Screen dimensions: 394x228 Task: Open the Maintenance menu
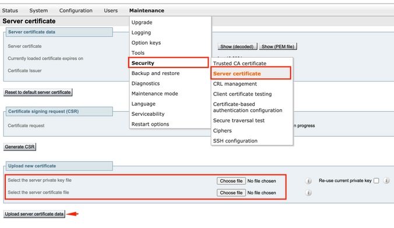[x=146, y=10]
